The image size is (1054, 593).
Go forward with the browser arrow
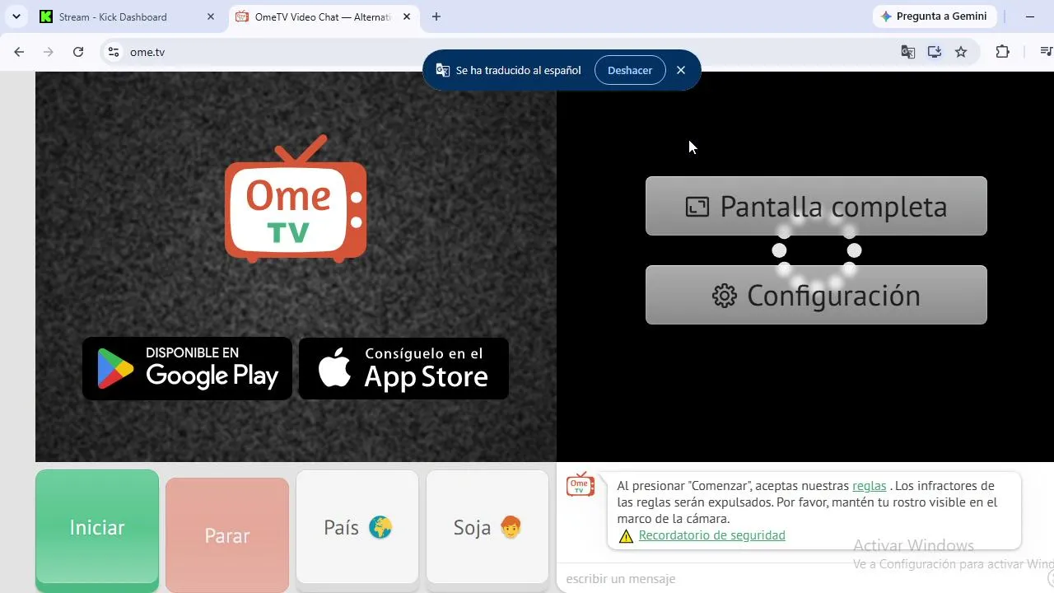click(x=49, y=52)
